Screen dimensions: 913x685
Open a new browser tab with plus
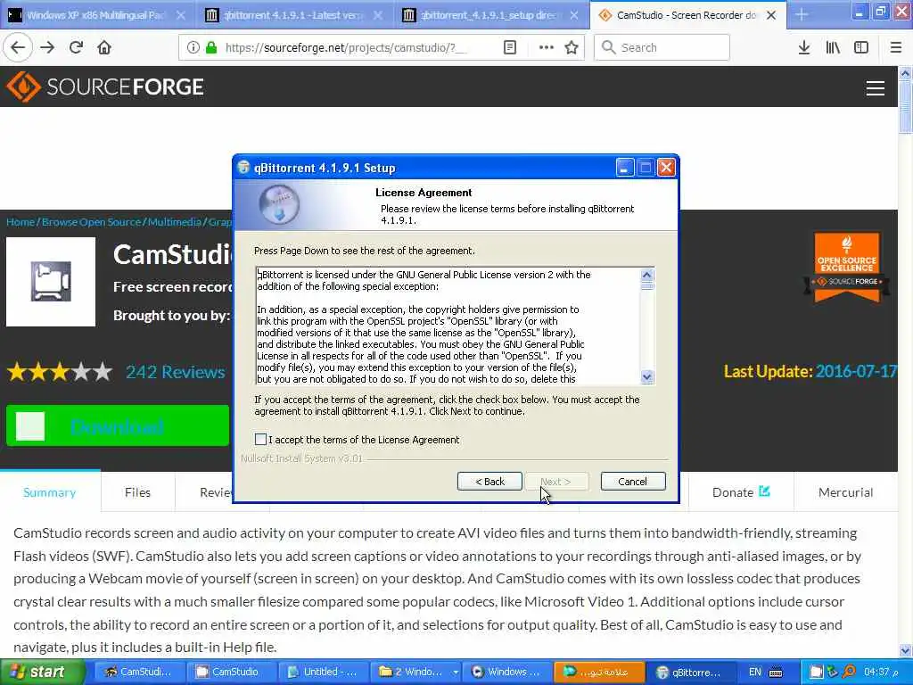802,14
